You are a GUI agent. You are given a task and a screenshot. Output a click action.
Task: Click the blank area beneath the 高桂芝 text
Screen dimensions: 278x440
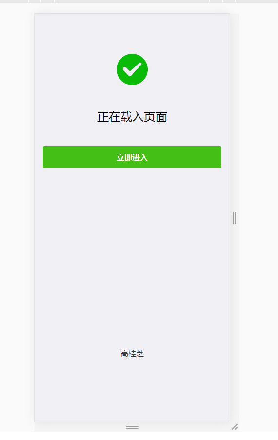point(132,390)
